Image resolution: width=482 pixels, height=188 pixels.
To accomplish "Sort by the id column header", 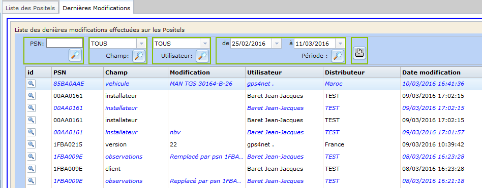I will (39, 72).
